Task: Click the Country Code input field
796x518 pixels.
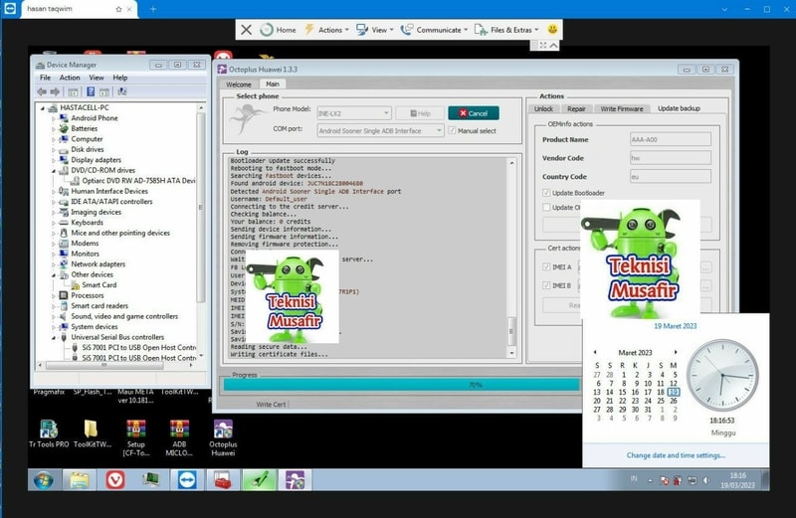Action: [x=670, y=177]
